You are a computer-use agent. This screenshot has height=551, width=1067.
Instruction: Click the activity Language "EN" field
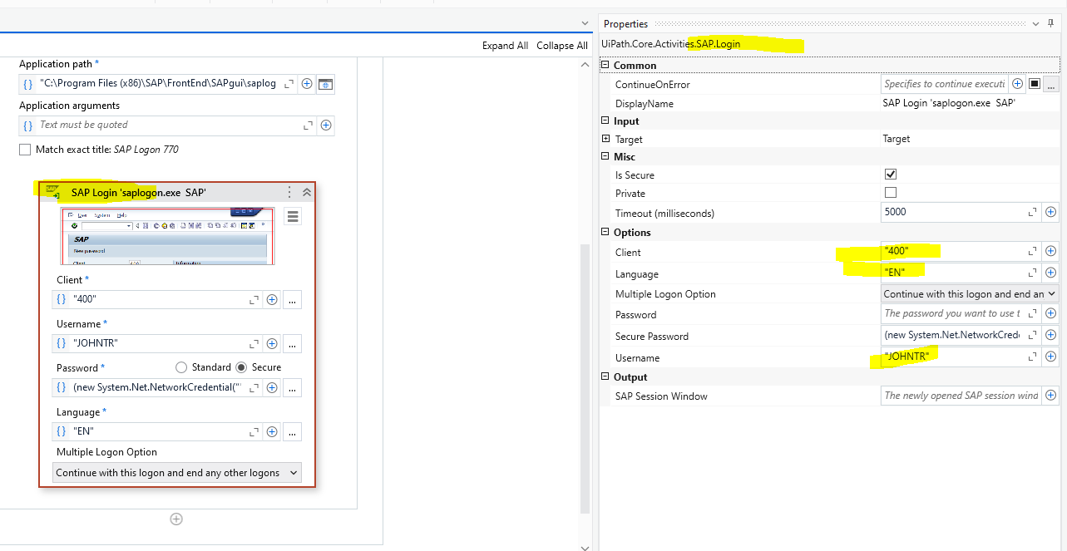(158, 431)
